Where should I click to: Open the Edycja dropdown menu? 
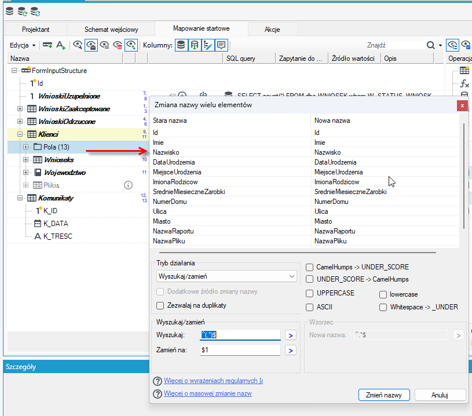(x=23, y=45)
